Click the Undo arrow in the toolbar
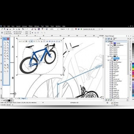Image resolution: width=134 pixels, height=134 pixels. point(23,29)
